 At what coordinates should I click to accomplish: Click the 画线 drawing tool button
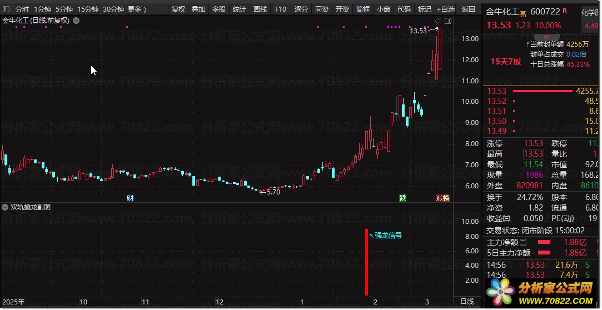pos(260,9)
